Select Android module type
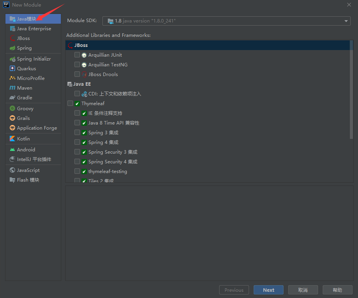 point(33,149)
